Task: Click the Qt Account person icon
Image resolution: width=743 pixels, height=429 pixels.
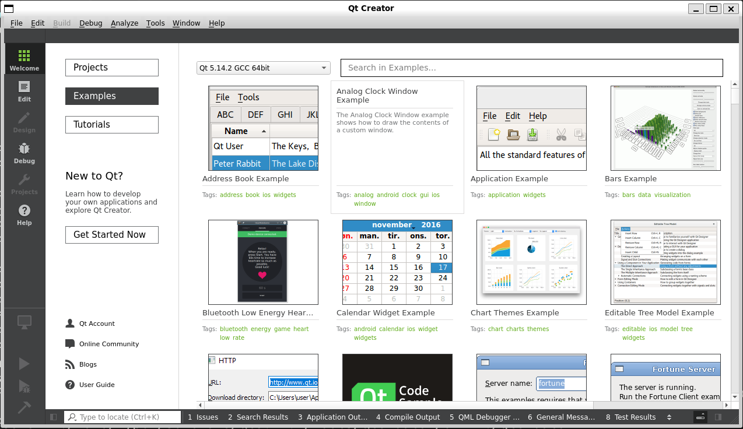Action: click(70, 323)
